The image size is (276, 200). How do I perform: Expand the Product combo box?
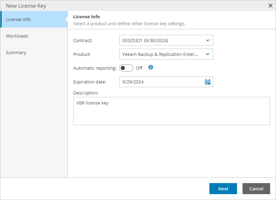click(166, 54)
